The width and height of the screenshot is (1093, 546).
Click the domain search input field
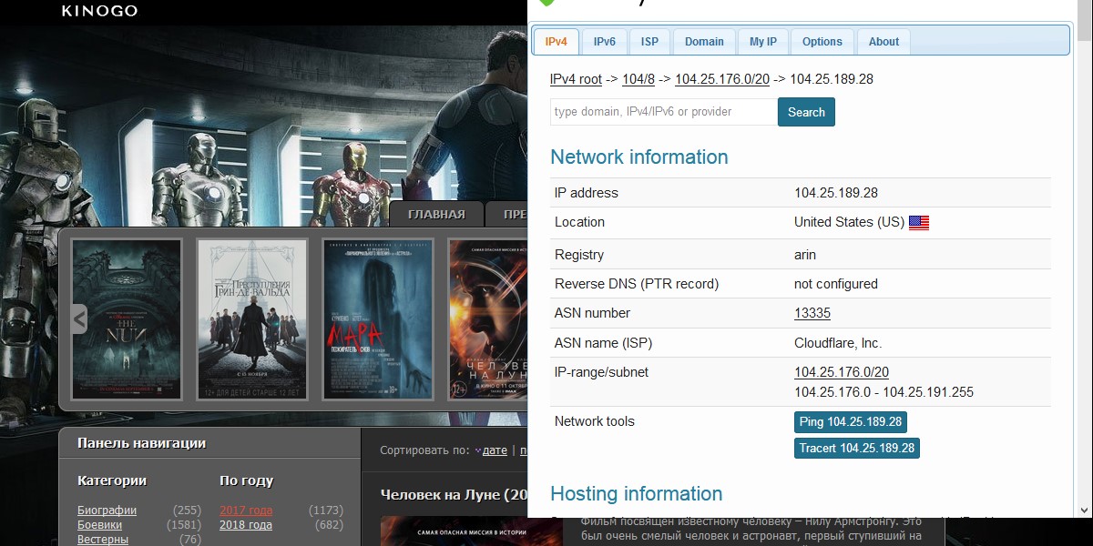(x=663, y=112)
